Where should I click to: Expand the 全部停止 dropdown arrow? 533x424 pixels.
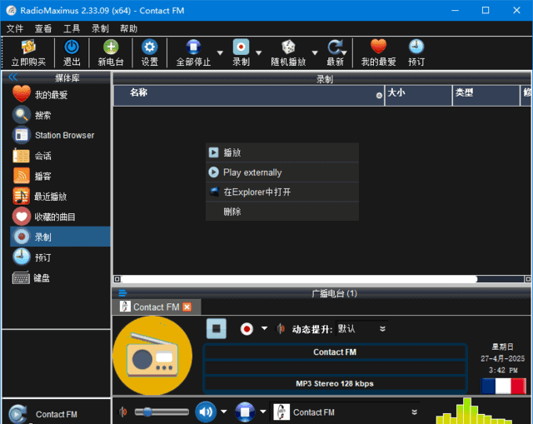[x=220, y=52]
